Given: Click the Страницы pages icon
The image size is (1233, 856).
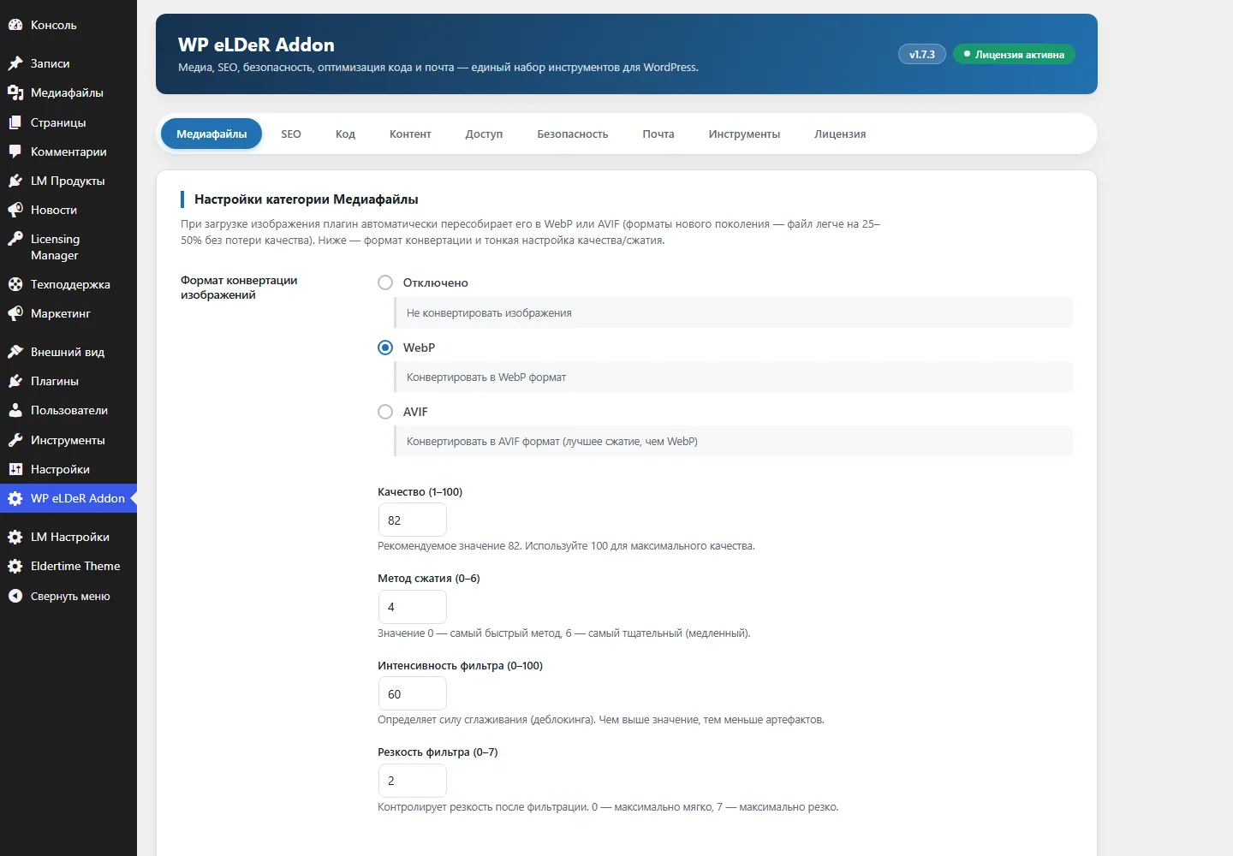Looking at the screenshot, I should [x=15, y=122].
